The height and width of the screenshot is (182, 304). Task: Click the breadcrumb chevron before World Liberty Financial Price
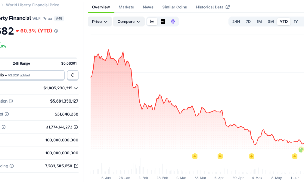tap(2, 5)
